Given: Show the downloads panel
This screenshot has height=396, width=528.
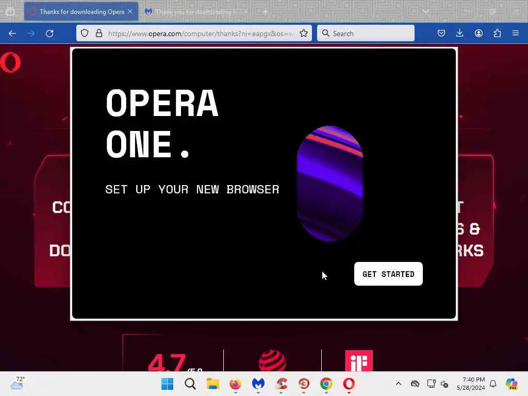Looking at the screenshot, I should 459,33.
